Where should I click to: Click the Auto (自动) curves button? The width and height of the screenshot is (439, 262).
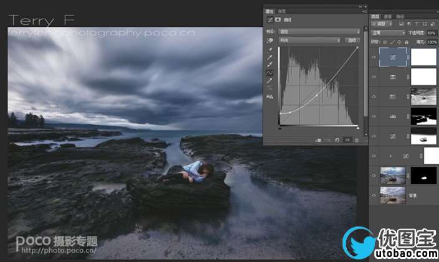click(352, 40)
